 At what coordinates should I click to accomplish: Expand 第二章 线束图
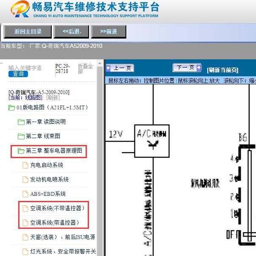pos(43,136)
